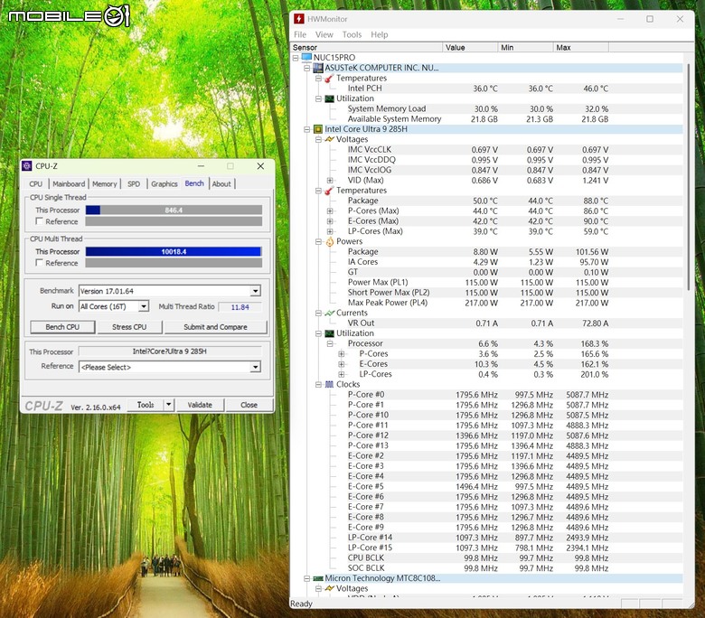This screenshot has height=618, width=705.
Task: Enable the Reference checkbox under CPU Single Thread
Action: [x=40, y=221]
